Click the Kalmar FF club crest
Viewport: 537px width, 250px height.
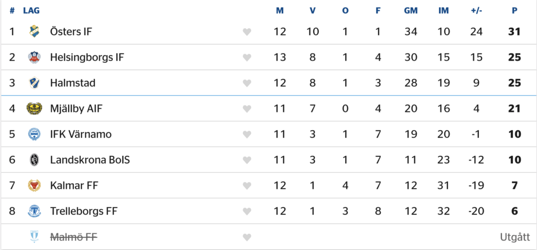pyautogui.click(x=34, y=185)
